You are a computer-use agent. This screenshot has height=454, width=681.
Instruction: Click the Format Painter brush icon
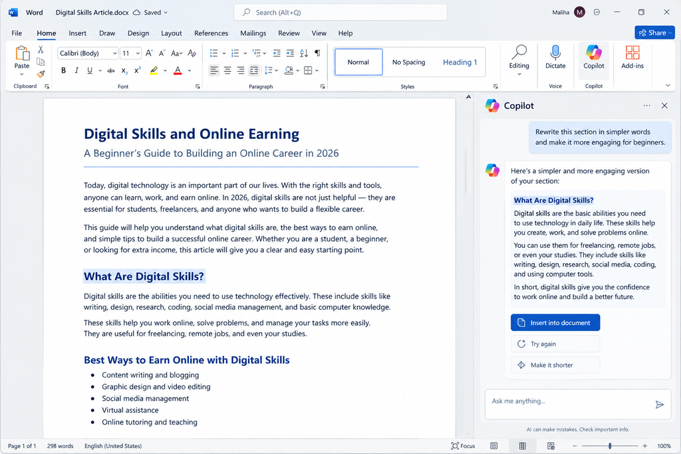(x=41, y=74)
